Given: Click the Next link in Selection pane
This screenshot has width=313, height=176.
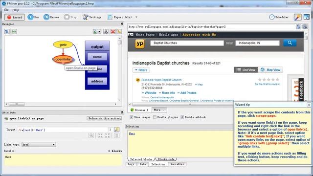Looking at the screenshot, I should click(x=132, y=133).
